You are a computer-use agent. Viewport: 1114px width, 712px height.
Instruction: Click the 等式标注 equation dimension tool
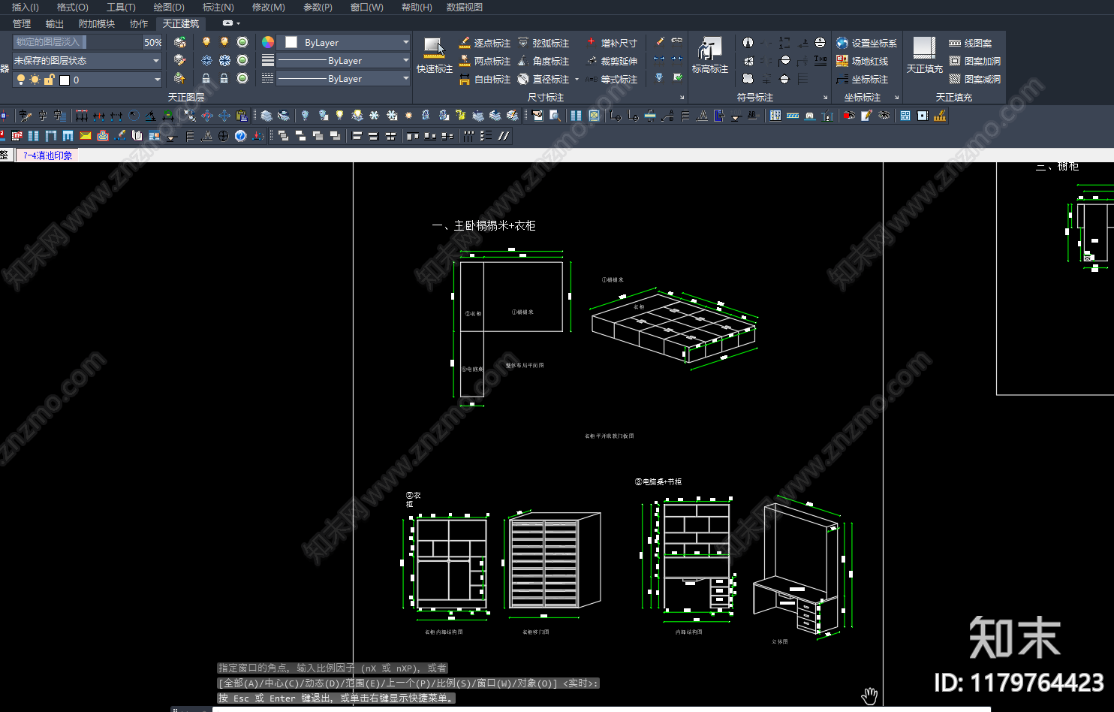point(612,79)
